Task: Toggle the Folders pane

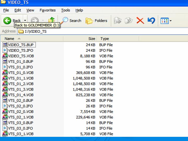Action: (x=96, y=21)
